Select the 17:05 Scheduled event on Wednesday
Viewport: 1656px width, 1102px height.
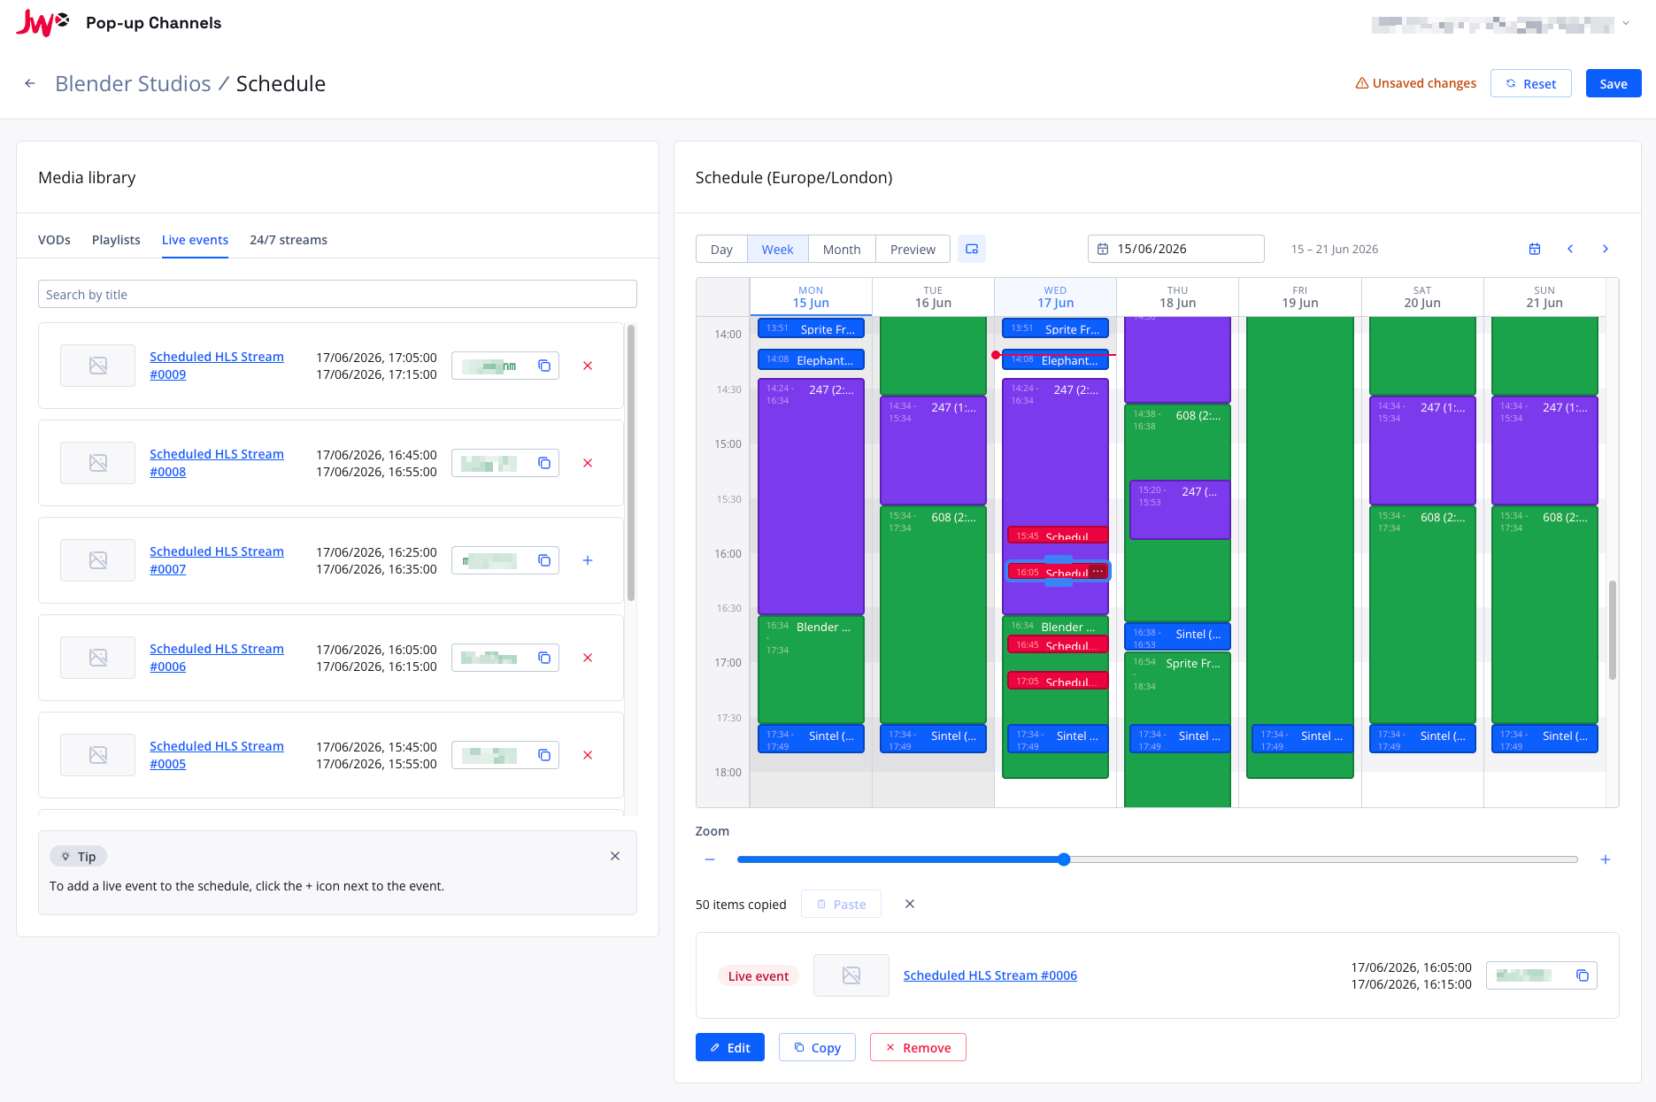tap(1058, 681)
